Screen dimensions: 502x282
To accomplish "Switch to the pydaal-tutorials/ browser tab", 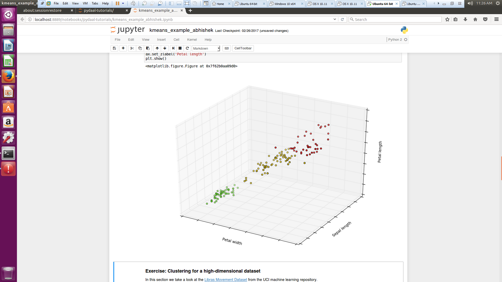I will 99,10.
